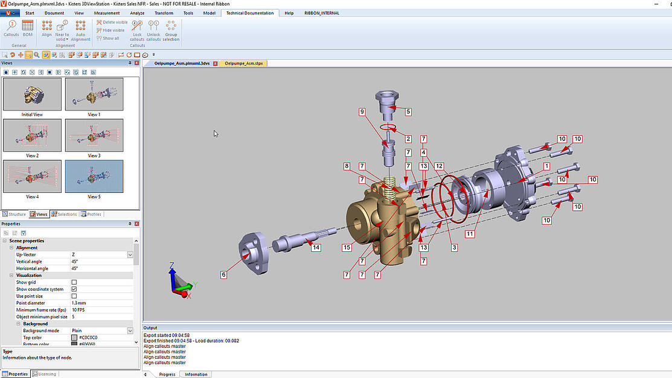The image size is (672, 378).
Task: Click the circular arrow markup tool
Action: pyautogui.click(x=129, y=55)
